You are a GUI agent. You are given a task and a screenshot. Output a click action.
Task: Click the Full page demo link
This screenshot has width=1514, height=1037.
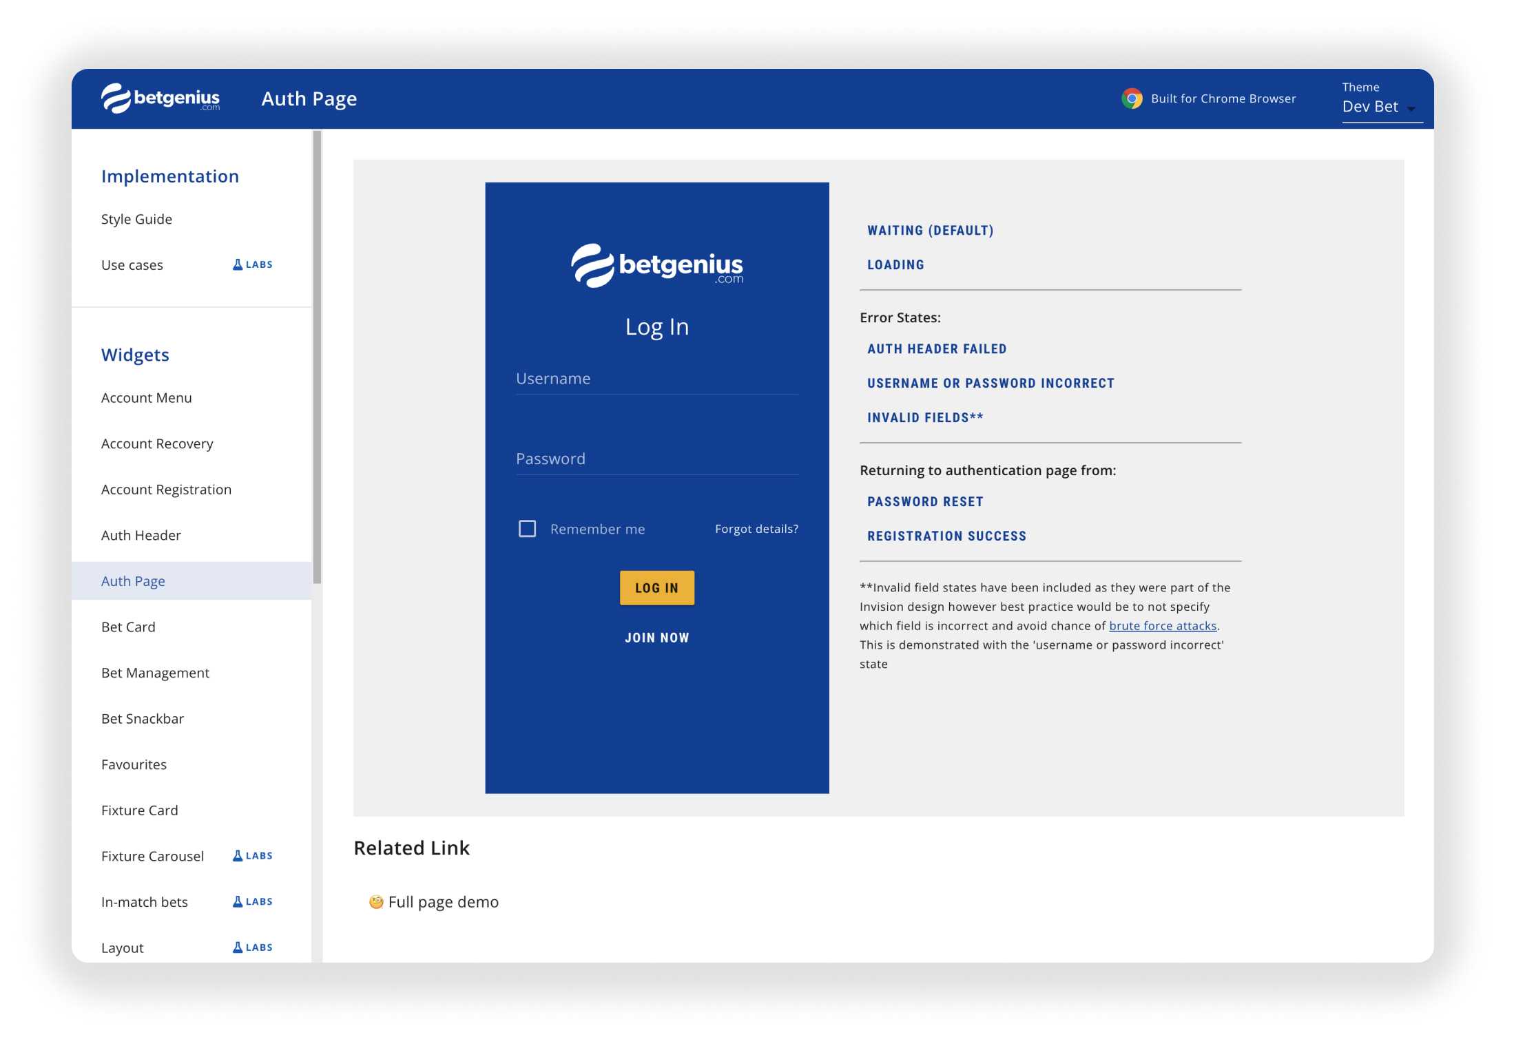443,901
